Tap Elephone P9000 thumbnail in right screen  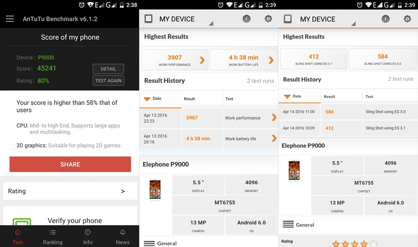pos(294,170)
